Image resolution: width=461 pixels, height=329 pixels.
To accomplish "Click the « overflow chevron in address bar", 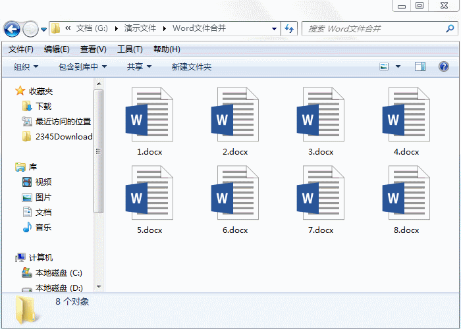I will [68, 28].
